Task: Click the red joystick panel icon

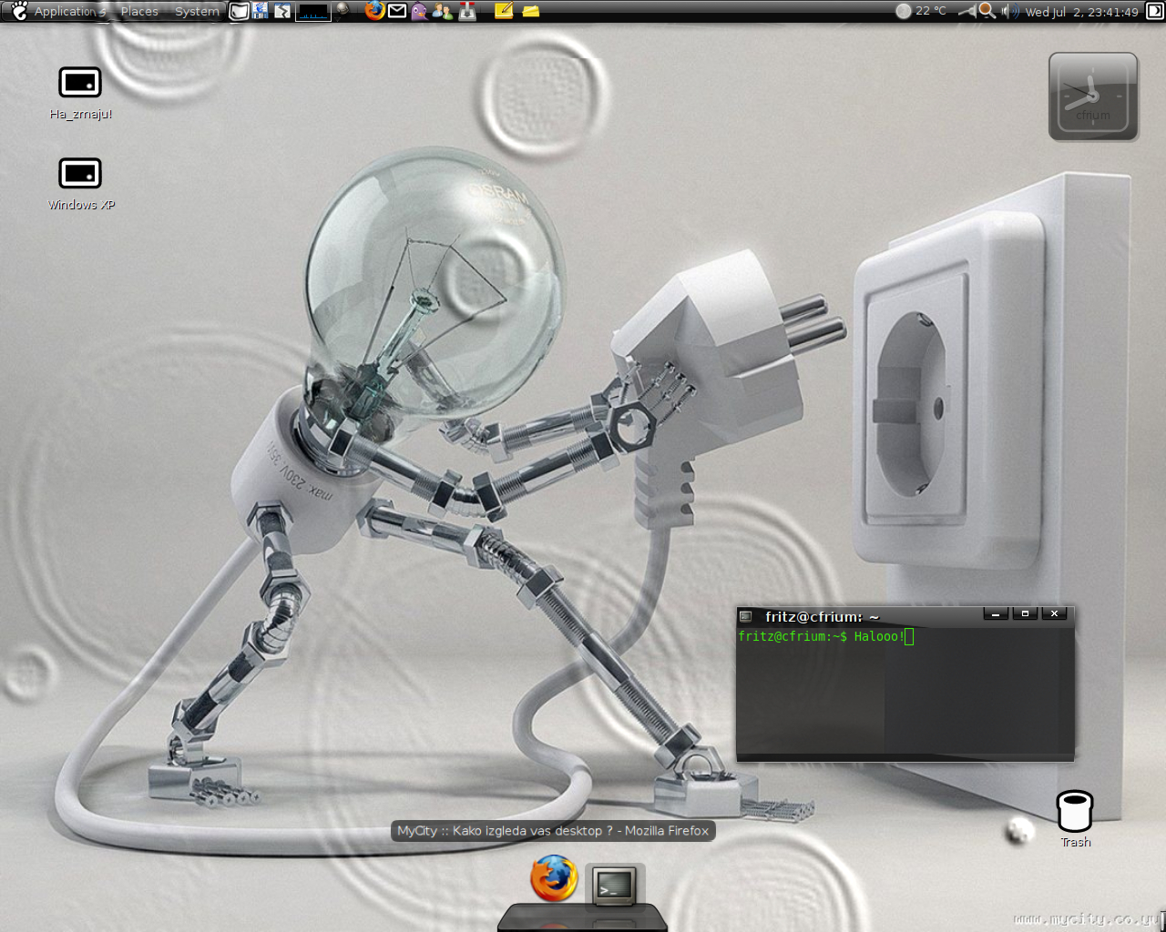Action: [467, 11]
